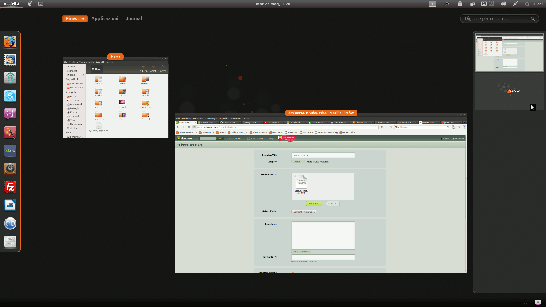Activate the Home file manager window preview

coord(116,98)
